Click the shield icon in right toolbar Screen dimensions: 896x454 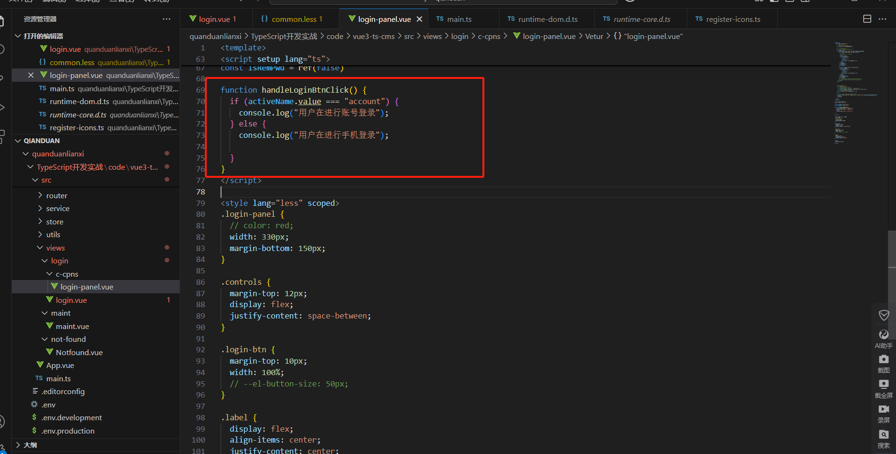pos(884,315)
